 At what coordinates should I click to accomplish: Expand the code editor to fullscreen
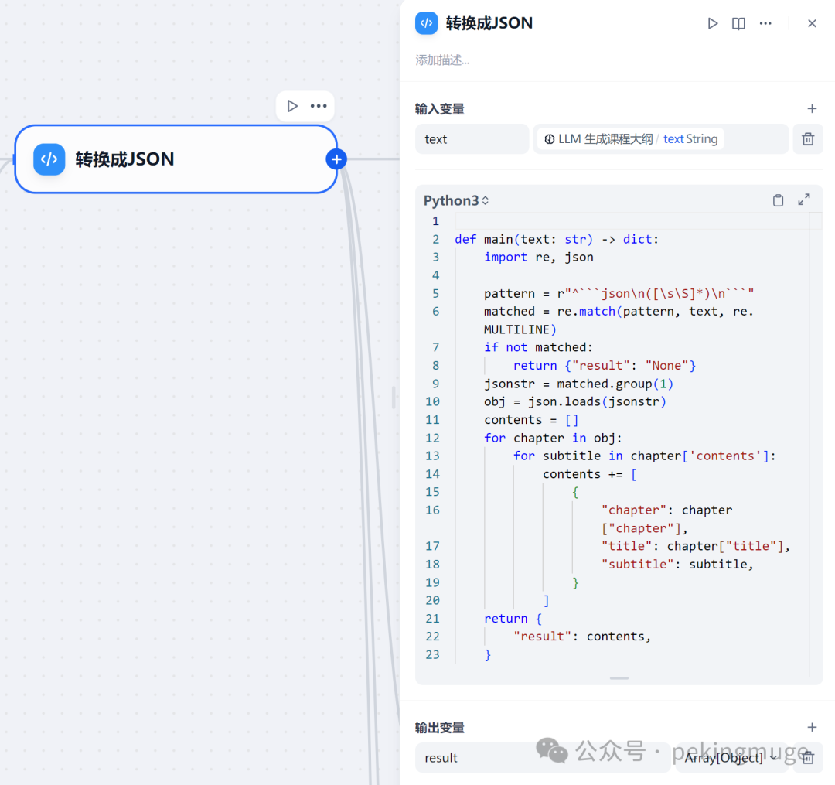coord(804,200)
